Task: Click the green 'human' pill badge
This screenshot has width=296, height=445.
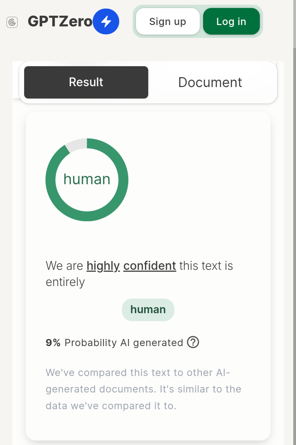Action: (148, 310)
